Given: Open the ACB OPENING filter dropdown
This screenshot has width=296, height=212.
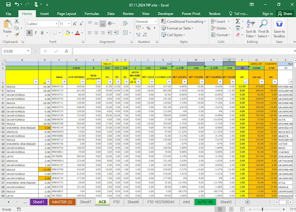Looking at the screenshot, I should point(83,81).
